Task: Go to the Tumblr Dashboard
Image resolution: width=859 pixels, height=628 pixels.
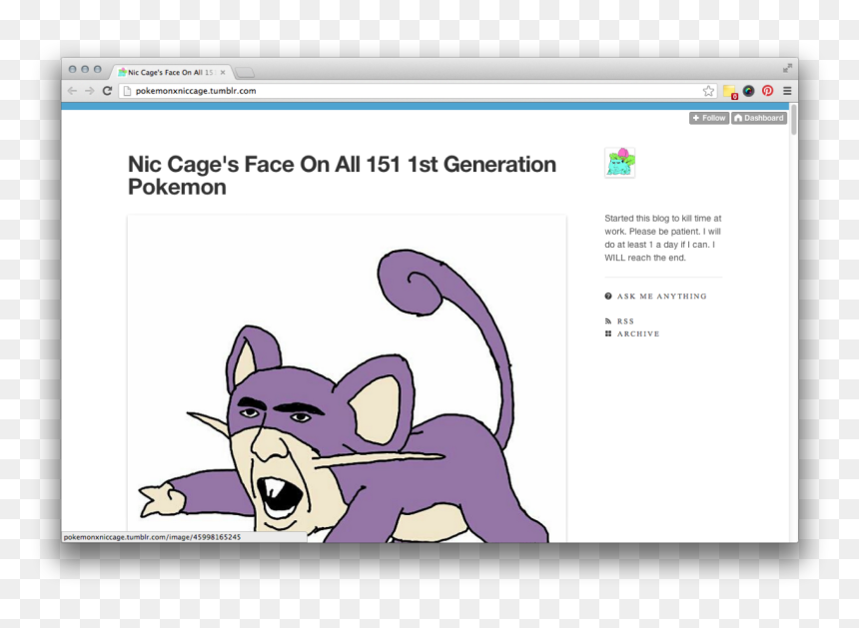Action: pos(758,118)
